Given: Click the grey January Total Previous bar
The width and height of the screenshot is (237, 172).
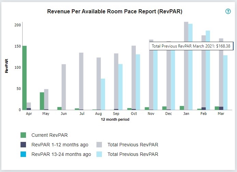Looking at the screenshot, I should [186, 66].
